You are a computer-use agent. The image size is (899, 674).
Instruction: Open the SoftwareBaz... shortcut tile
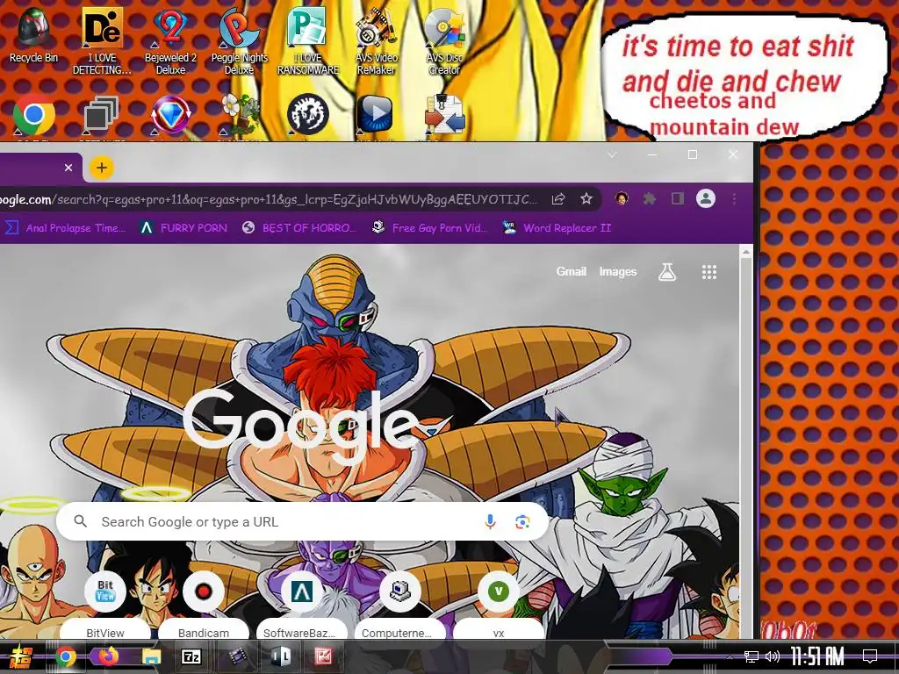tap(302, 605)
